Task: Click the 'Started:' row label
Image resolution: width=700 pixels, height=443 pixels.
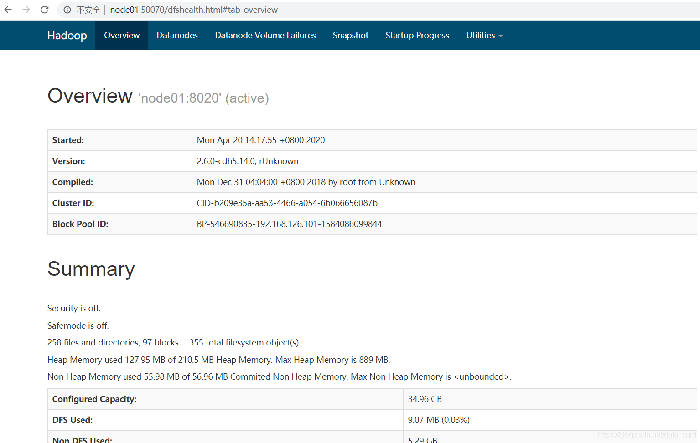Action: pyautogui.click(x=68, y=140)
